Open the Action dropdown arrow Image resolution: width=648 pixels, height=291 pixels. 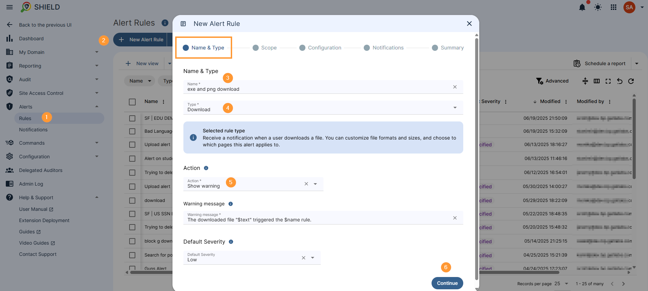coord(315,184)
